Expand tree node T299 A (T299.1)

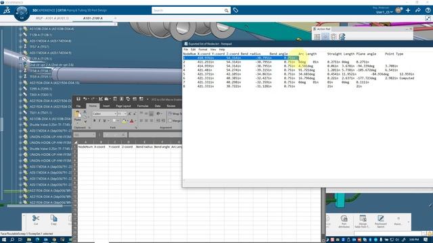point(20,88)
